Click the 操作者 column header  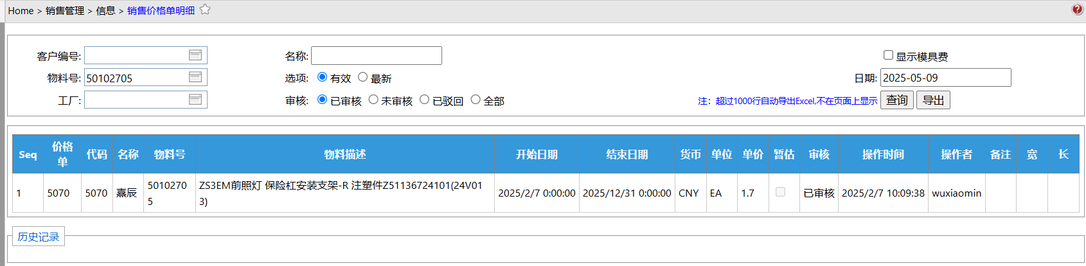(x=957, y=154)
